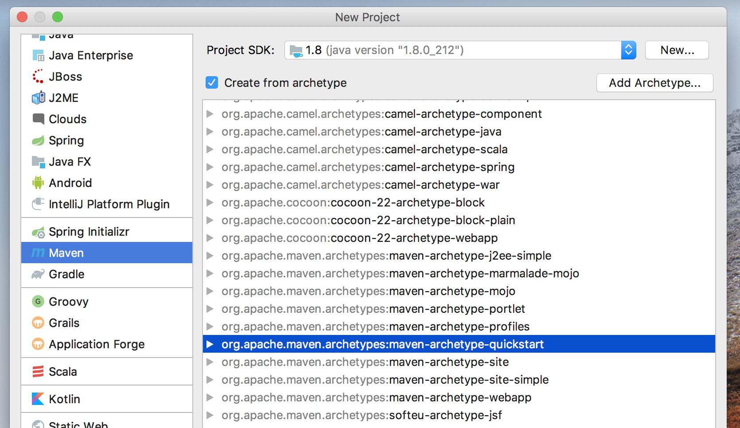Expand softeu-archetype-jsf disclosure triangle
The image size is (740, 428).
pos(210,415)
